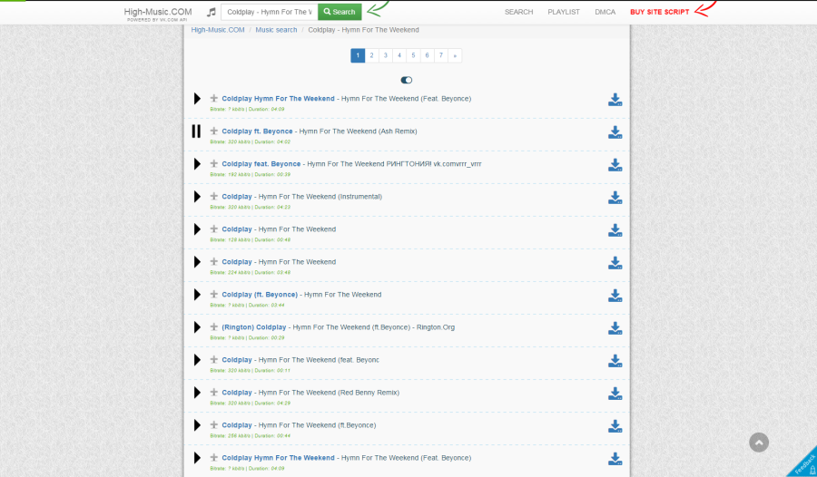Open the Coldplay (ft. Beyonce) artist link
This screenshot has height=477, width=817.
coord(260,295)
